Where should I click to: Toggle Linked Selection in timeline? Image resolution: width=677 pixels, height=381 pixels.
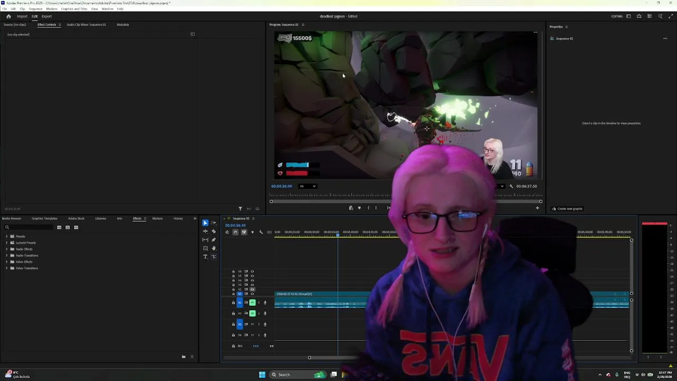point(244,232)
